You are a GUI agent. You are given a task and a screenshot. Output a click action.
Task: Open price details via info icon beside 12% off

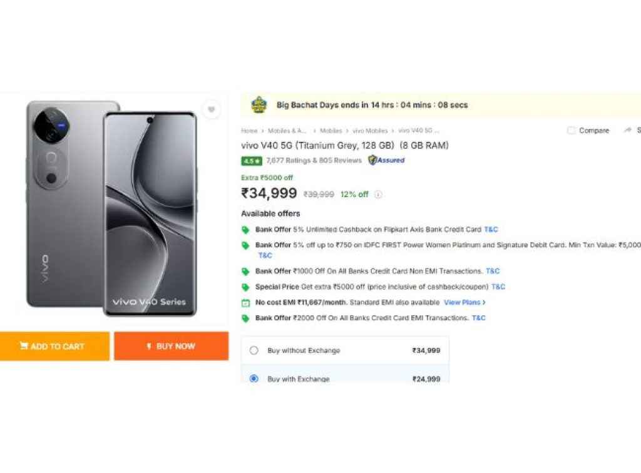pyautogui.click(x=377, y=195)
